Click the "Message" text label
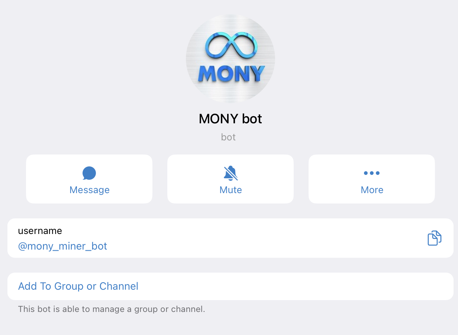Viewport: 458px width, 335px height. (89, 190)
